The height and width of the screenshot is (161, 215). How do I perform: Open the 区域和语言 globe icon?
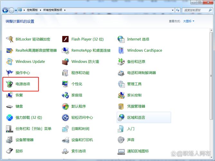pyautogui.click(x=121, y=118)
